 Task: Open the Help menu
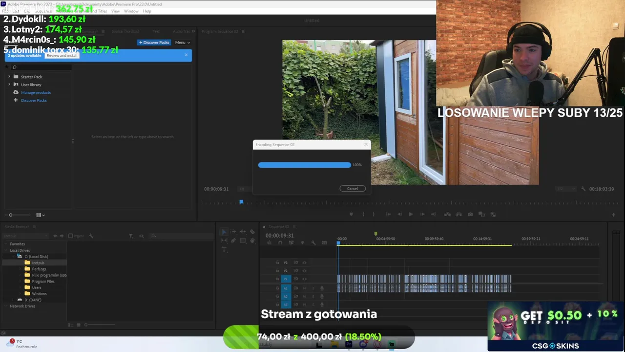coord(147,11)
